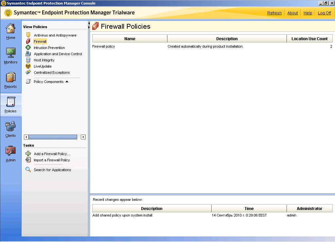This screenshot has width=335, height=242.
Task: Click Add a Firewall Policy task
Action: coord(52,154)
